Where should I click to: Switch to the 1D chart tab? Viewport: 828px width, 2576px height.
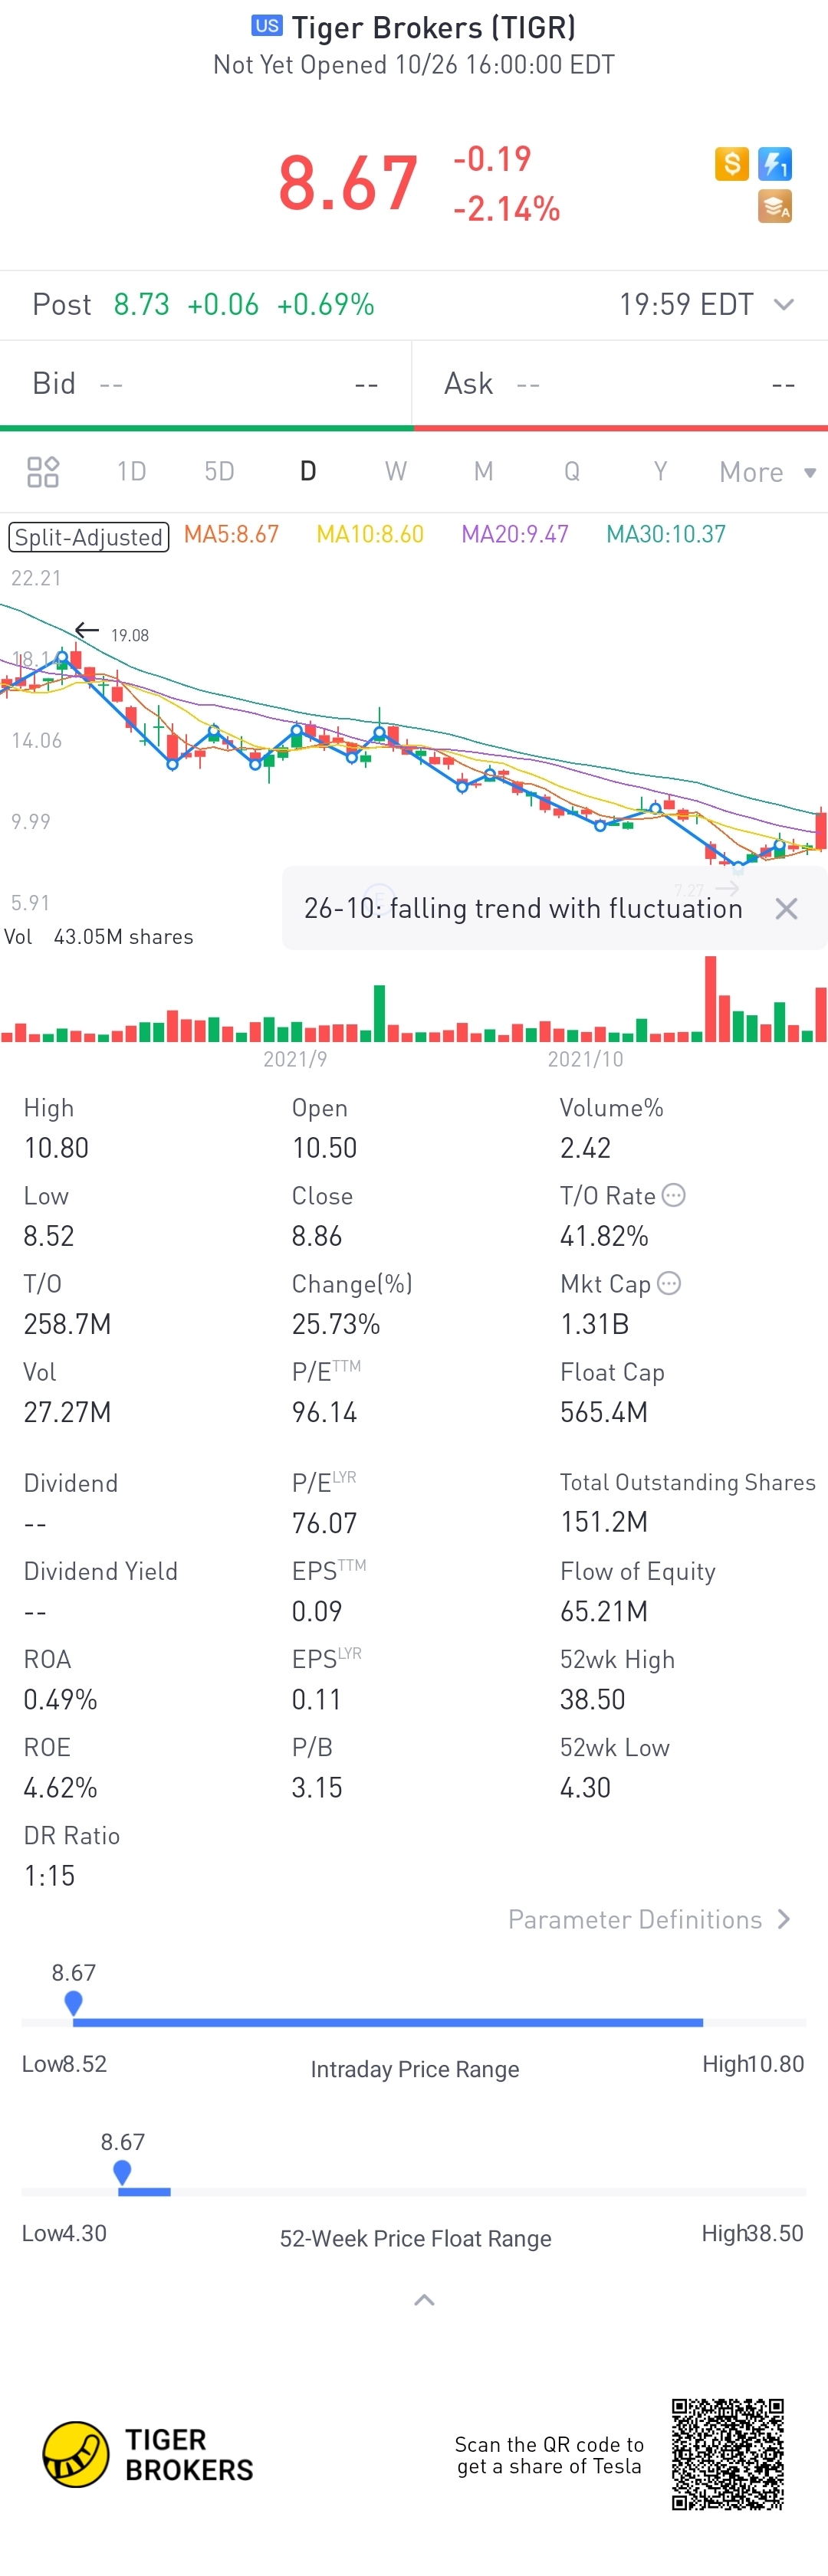(x=131, y=472)
